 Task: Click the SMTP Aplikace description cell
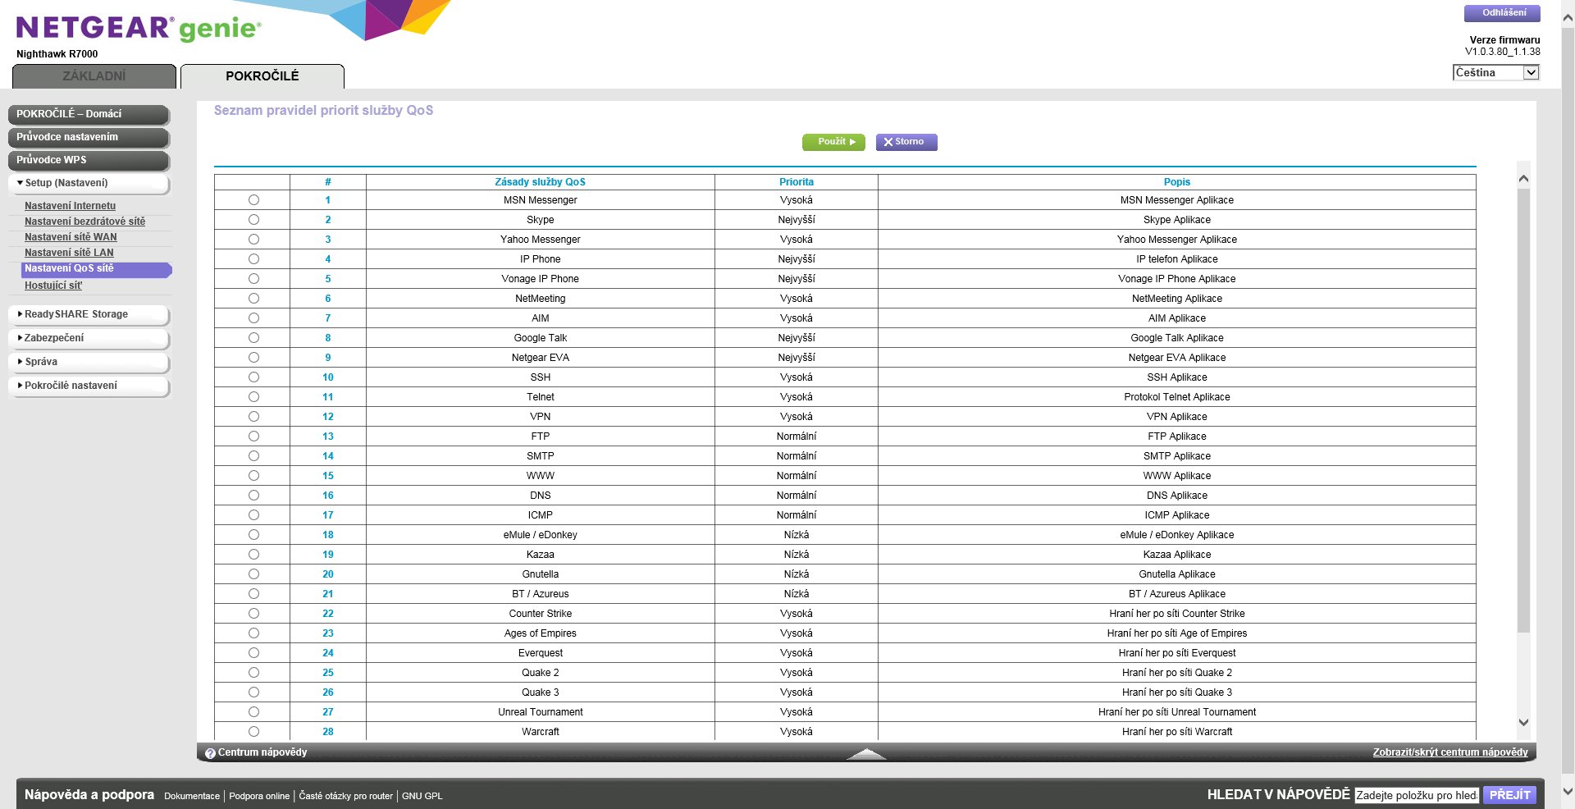[x=1176, y=456]
